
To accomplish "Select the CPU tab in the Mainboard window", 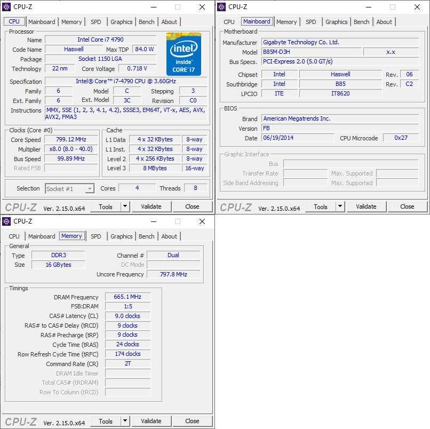I will coord(229,22).
